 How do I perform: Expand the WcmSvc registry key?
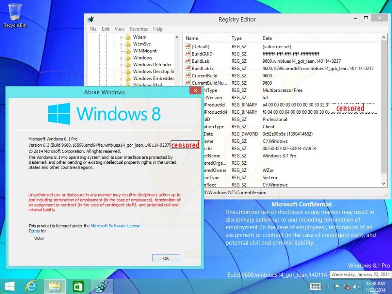coord(122,44)
